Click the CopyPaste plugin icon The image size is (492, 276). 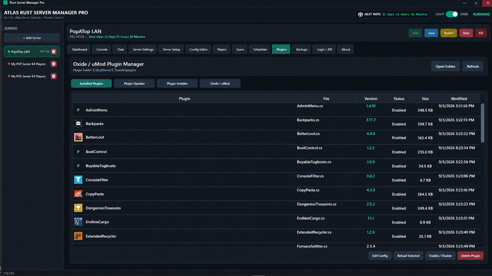pyautogui.click(x=78, y=194)
